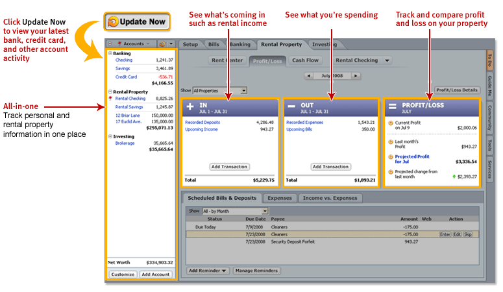Click the Upcoming Income link

201,129
